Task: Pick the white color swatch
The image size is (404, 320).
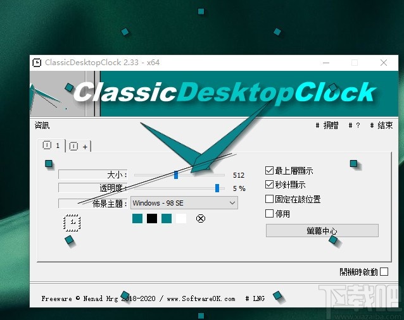Action: click(181, 218)
